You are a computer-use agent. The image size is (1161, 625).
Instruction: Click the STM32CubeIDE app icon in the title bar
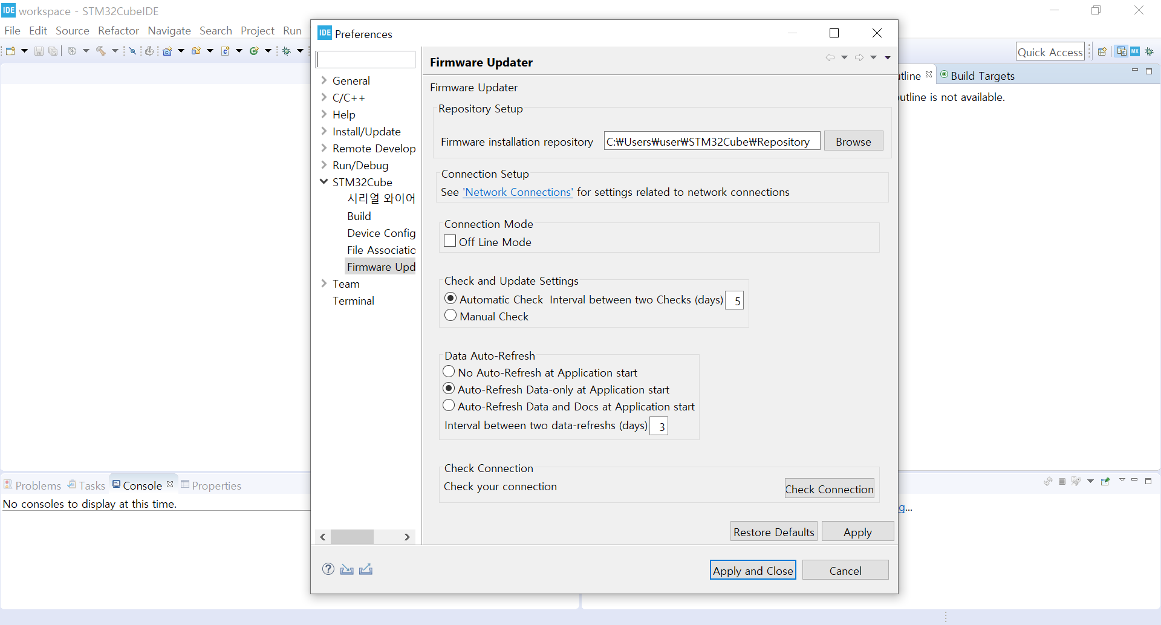[x=8, y=10]
